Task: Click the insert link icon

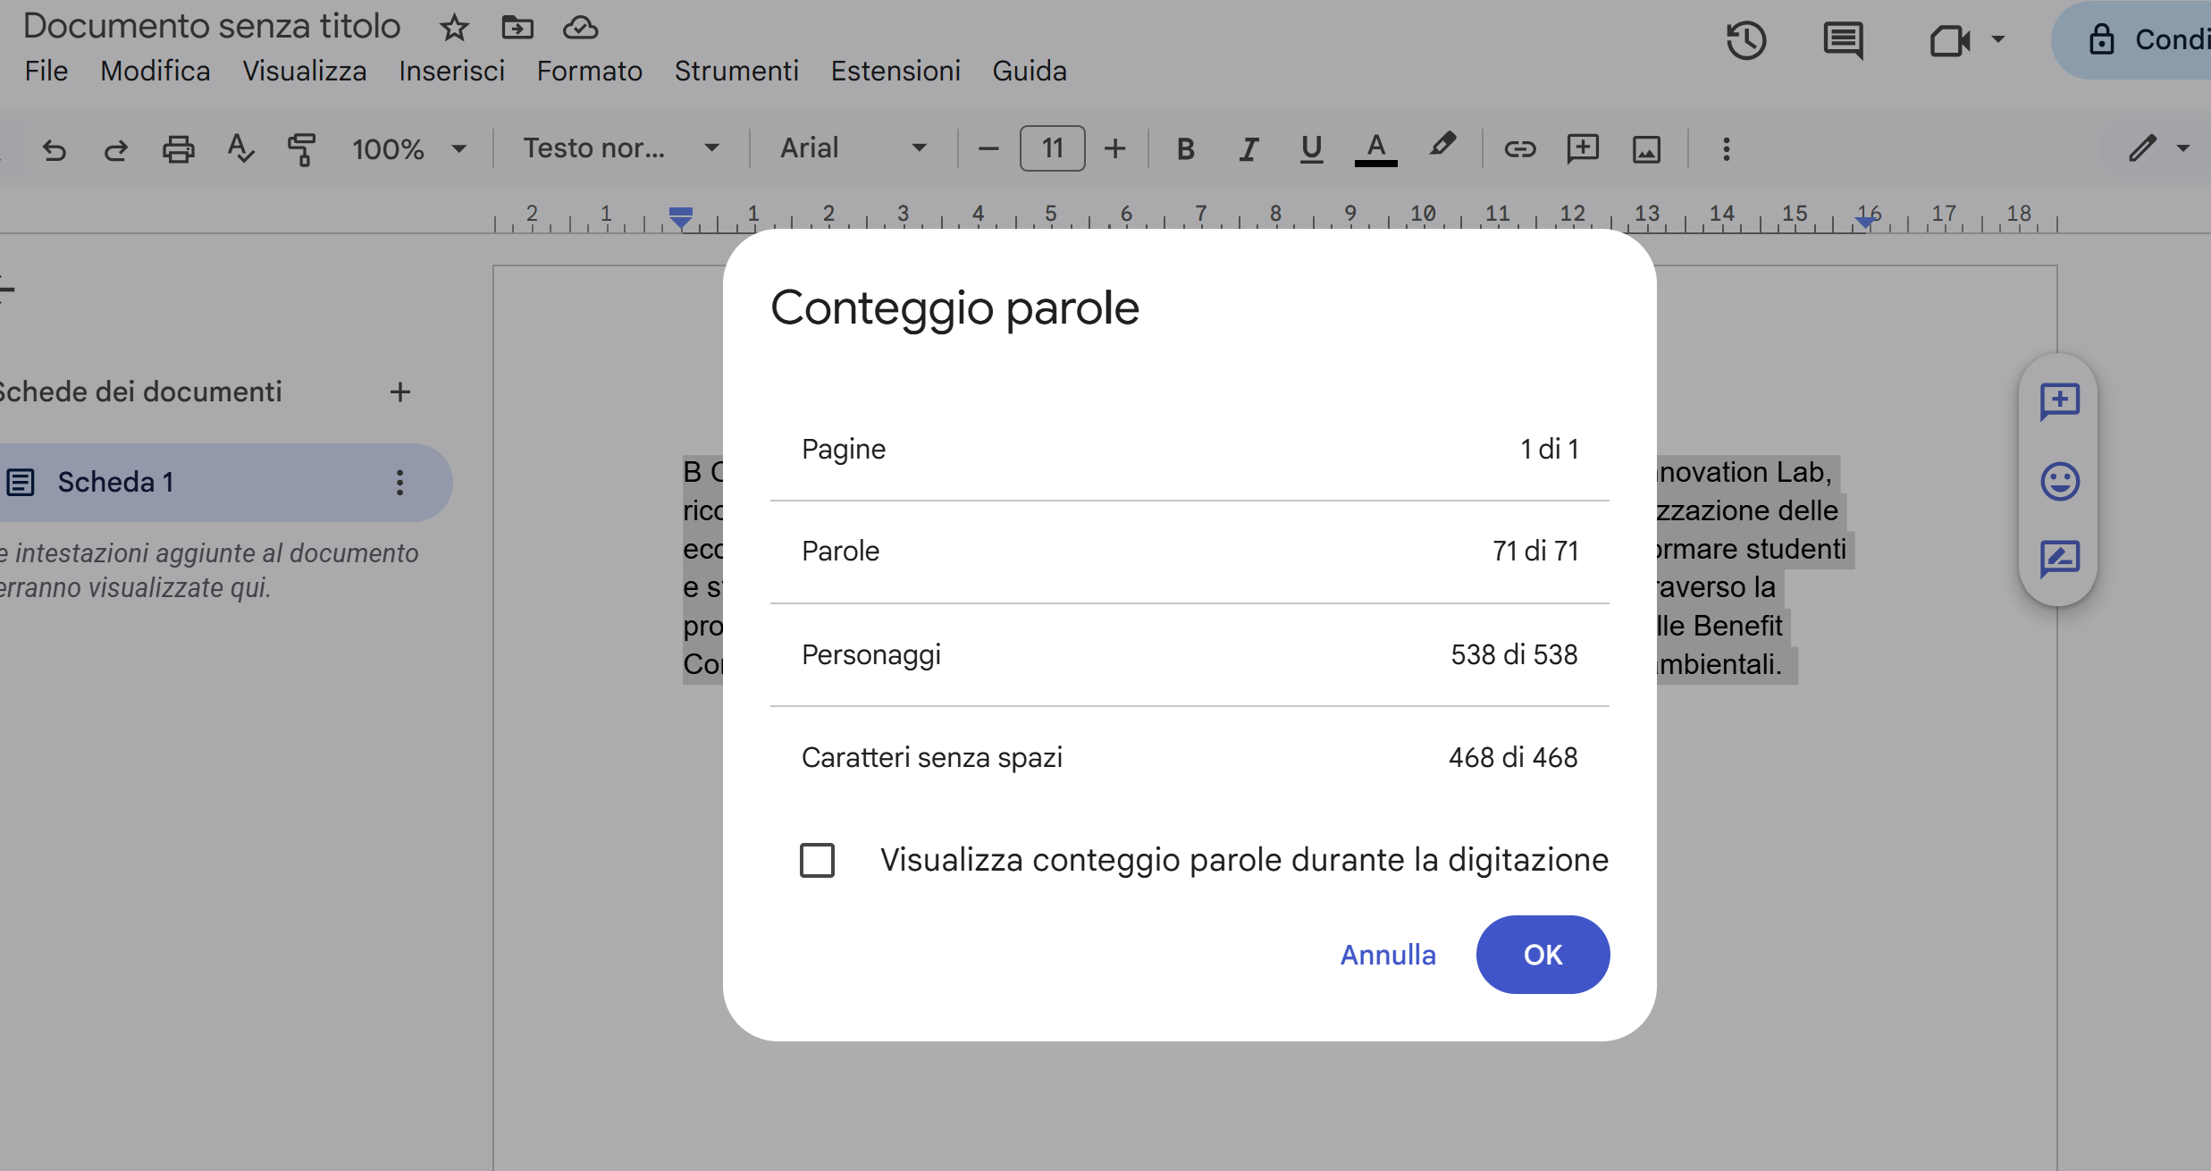Action: click(1519, 148)
